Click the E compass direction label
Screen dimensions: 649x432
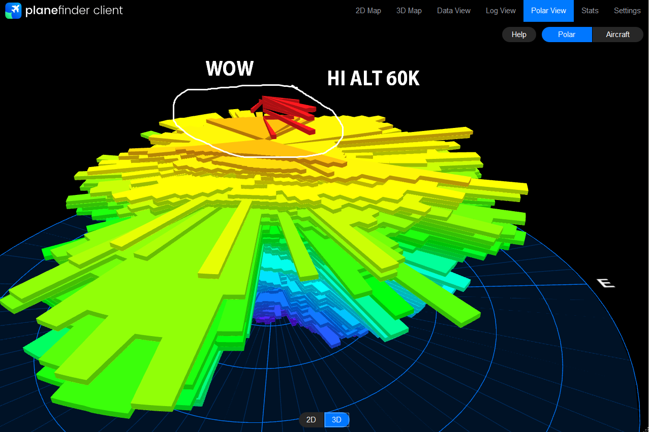605,283
